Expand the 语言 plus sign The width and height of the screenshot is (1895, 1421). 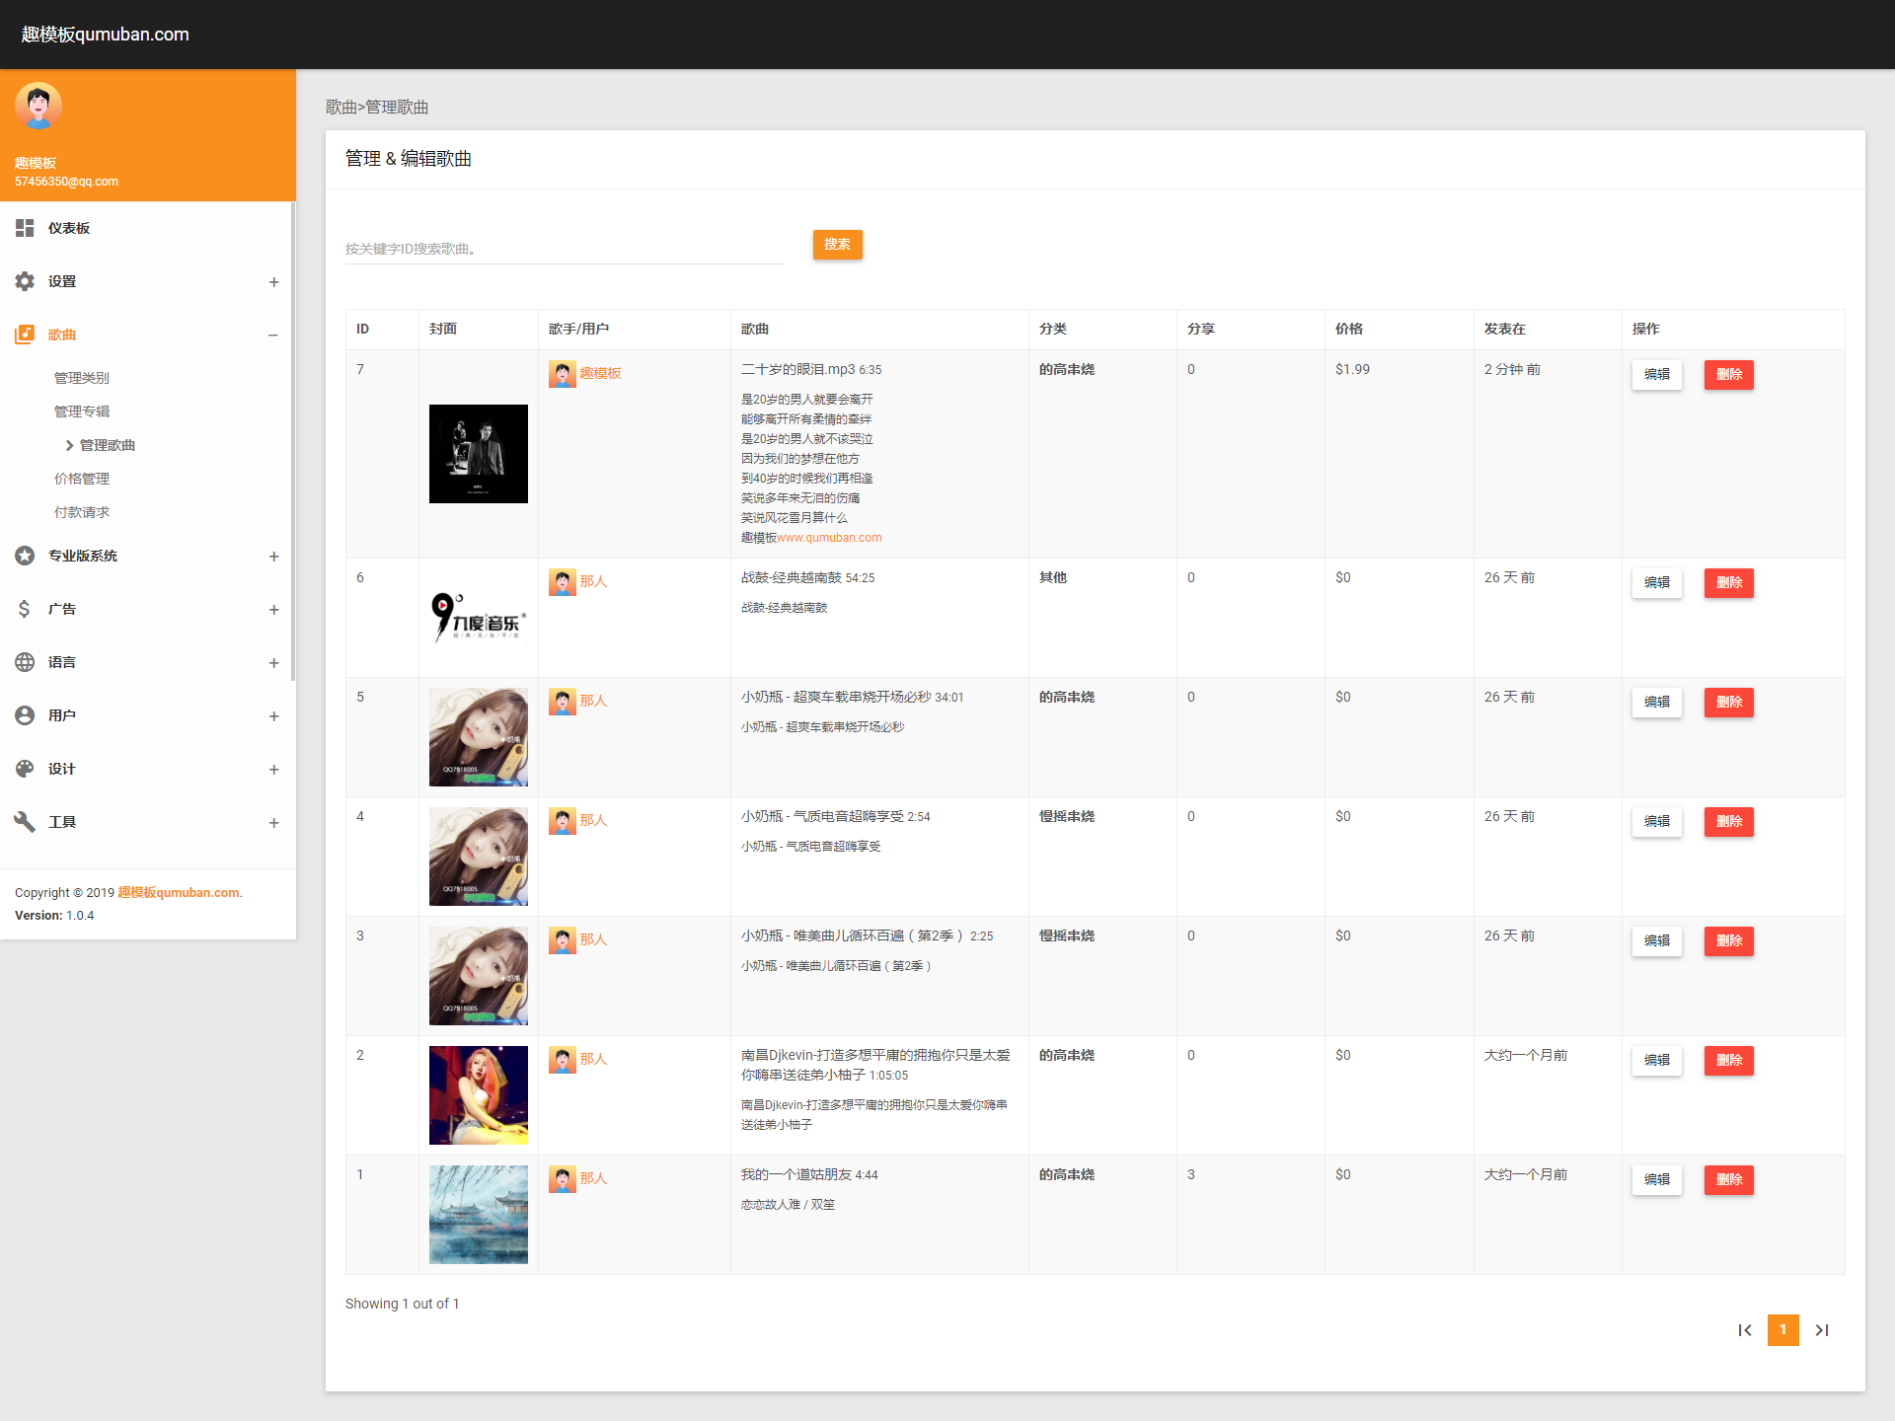pos(273,663)
